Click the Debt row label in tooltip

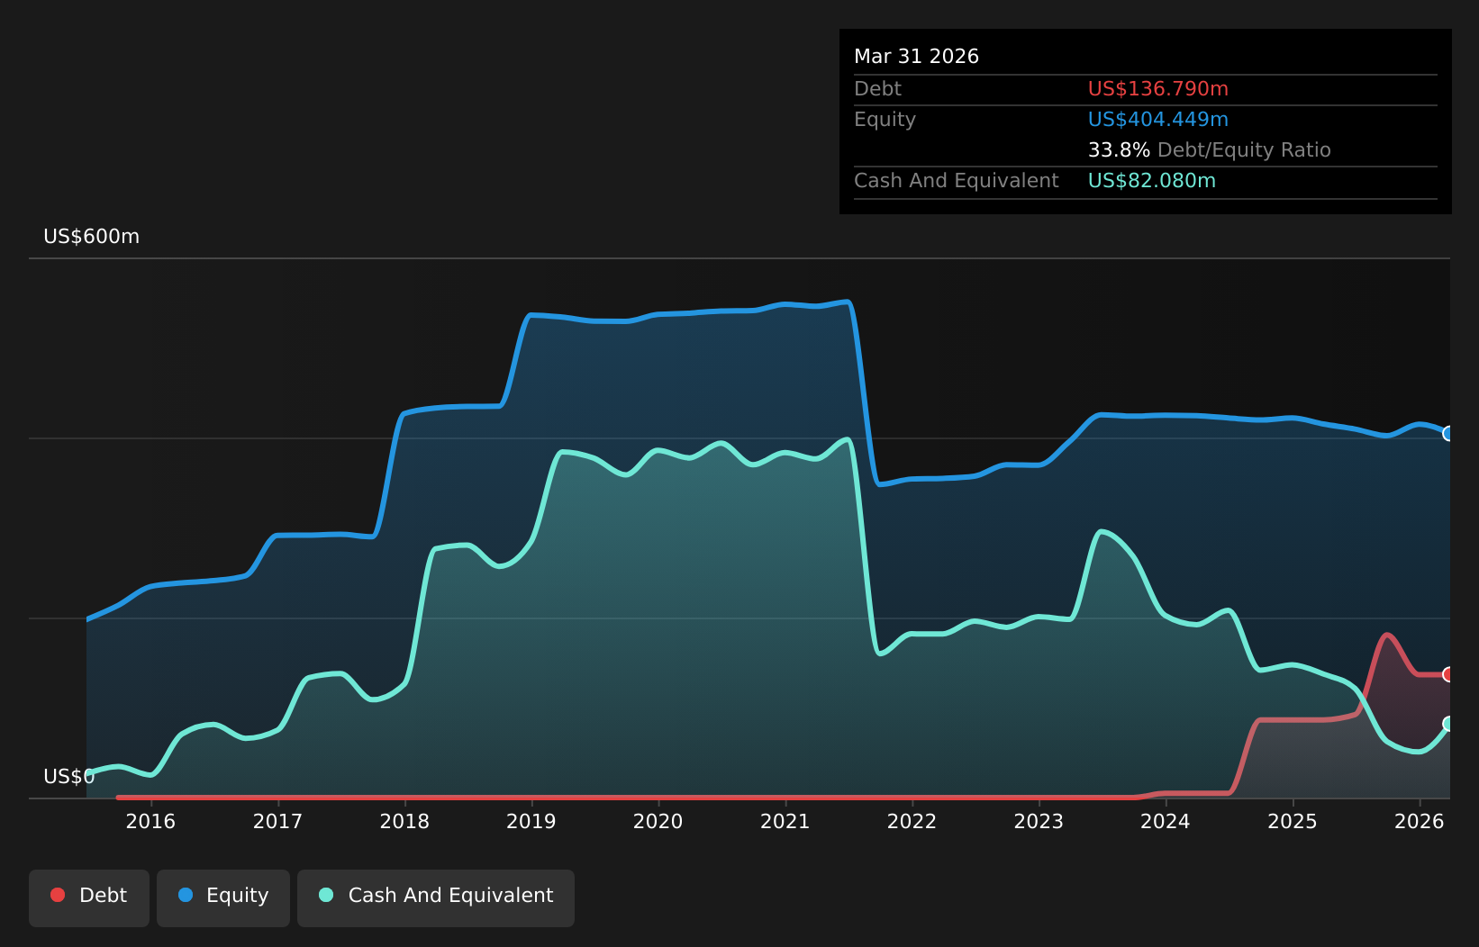click(877, 89)
